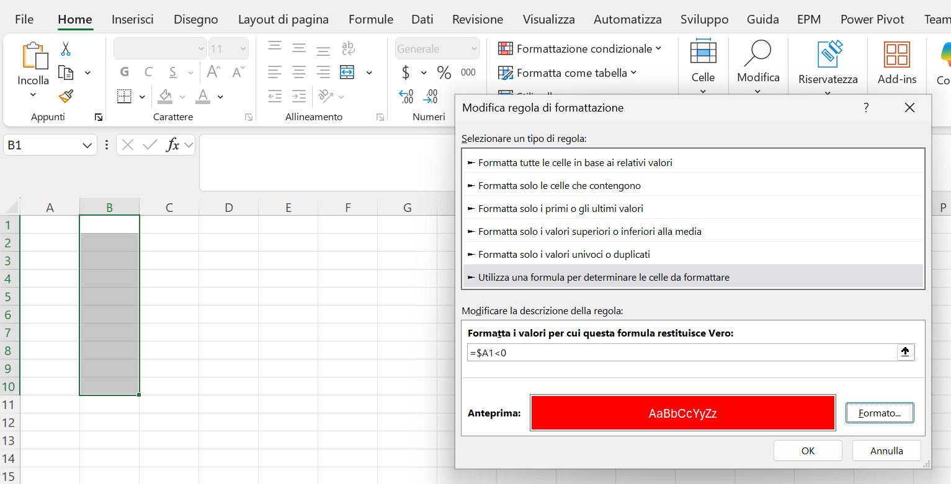Click the collapse dialog arrow beside formula
Viewport: 951px width, 484px height.
point(905,352)
